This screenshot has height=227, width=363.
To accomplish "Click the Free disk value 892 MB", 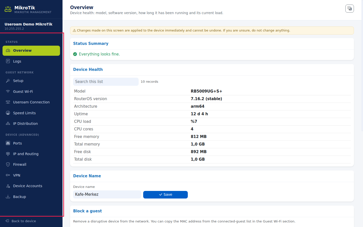I will pyautogui.click(x=199, y=152).
